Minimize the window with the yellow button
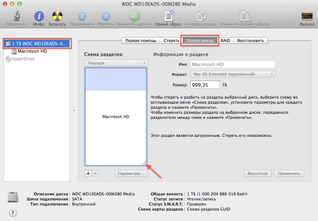This screenshot has width=318, height=221. click(x=12, y=4)
